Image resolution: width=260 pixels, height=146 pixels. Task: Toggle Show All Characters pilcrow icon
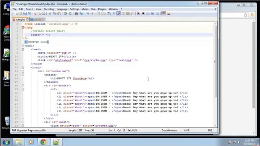click(x=114, y=13)
